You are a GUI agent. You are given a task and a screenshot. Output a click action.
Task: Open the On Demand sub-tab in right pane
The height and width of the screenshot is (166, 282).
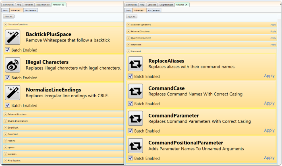pos(153,10)
